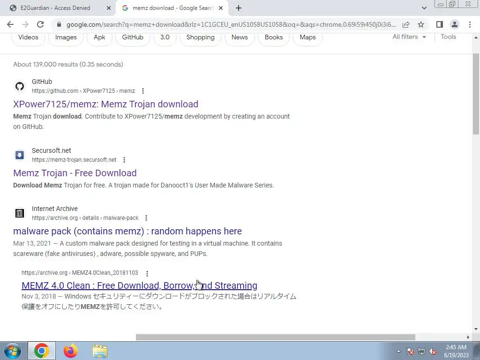Filter results by Videos
The width and height of the screenshot is (480, 360).
[x=28, y=37]
